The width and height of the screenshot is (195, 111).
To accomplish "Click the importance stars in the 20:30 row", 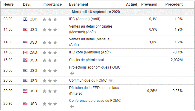I will pyautogui.click(x=50, y=104).
